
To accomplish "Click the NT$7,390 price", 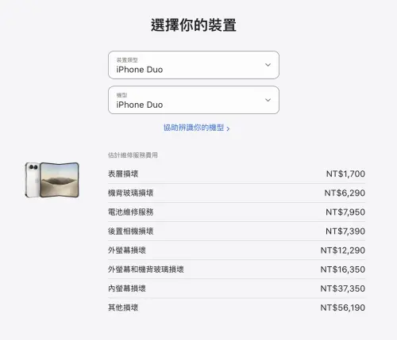I will [345, 231].
